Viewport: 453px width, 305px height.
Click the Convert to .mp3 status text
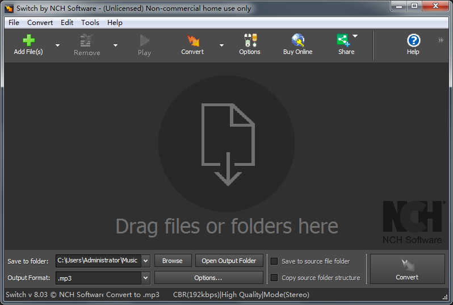tap(133, 295)
